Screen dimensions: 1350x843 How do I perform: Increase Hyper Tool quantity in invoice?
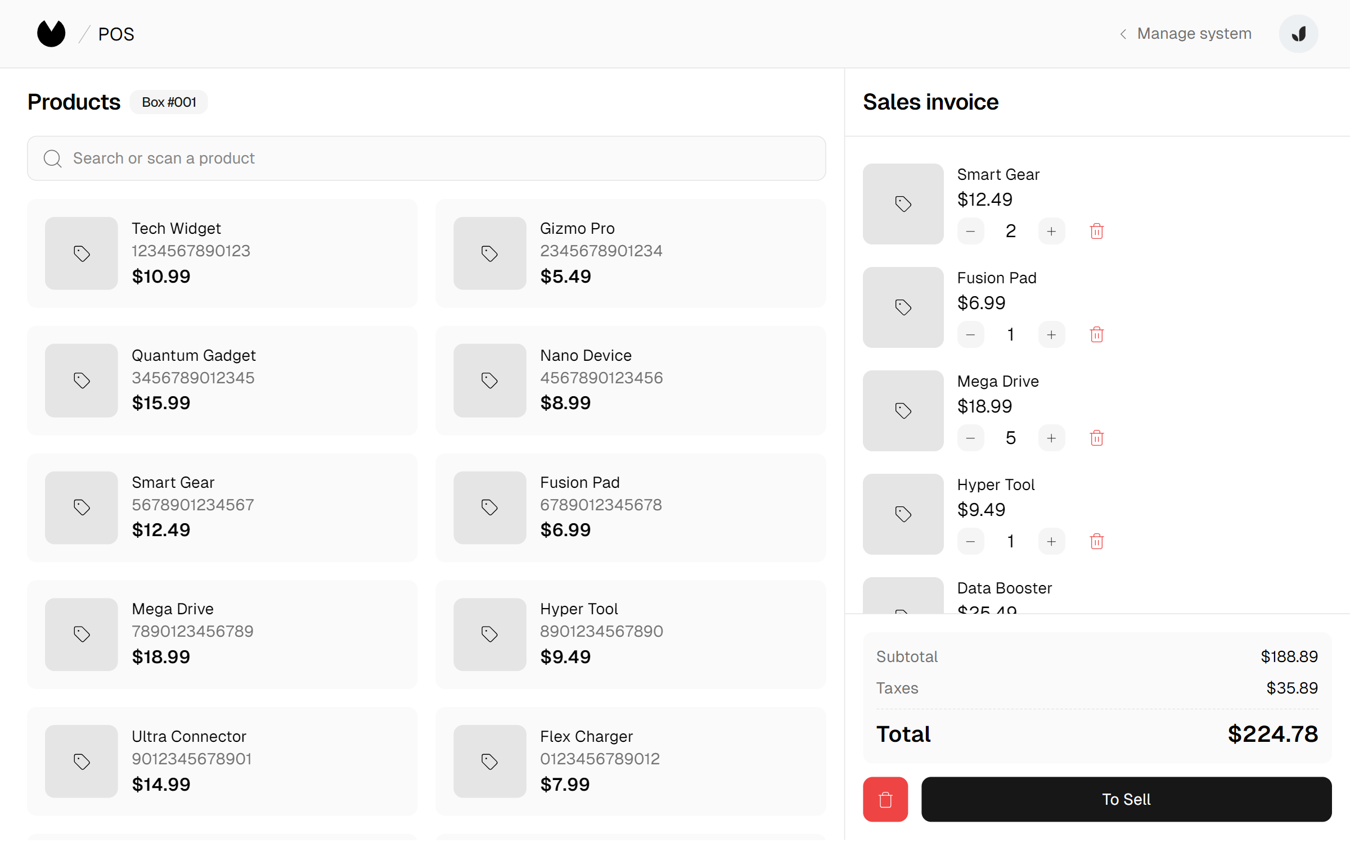(1051, 541)
